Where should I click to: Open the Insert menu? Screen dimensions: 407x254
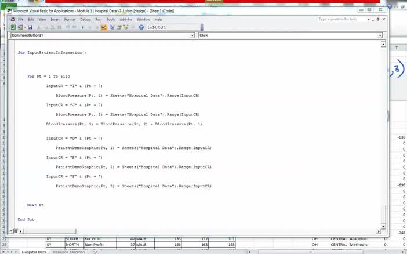(55, 20)
